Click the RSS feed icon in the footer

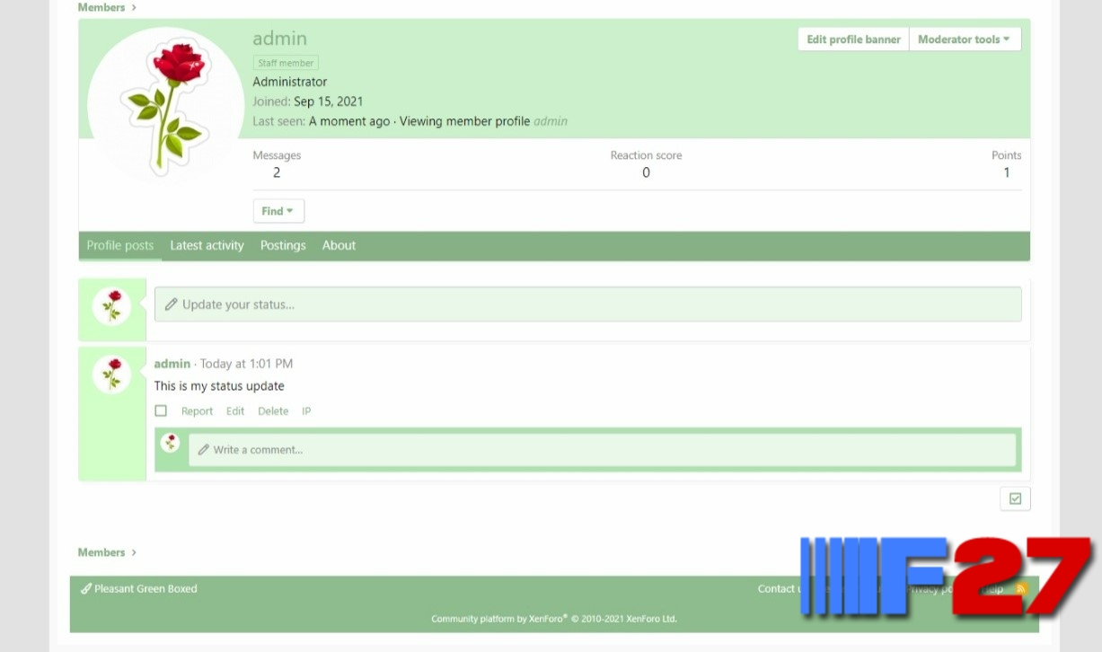click(x=1020, y=589)
